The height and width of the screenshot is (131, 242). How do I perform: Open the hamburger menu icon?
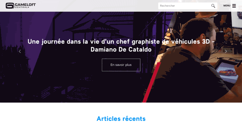point(234,6)
